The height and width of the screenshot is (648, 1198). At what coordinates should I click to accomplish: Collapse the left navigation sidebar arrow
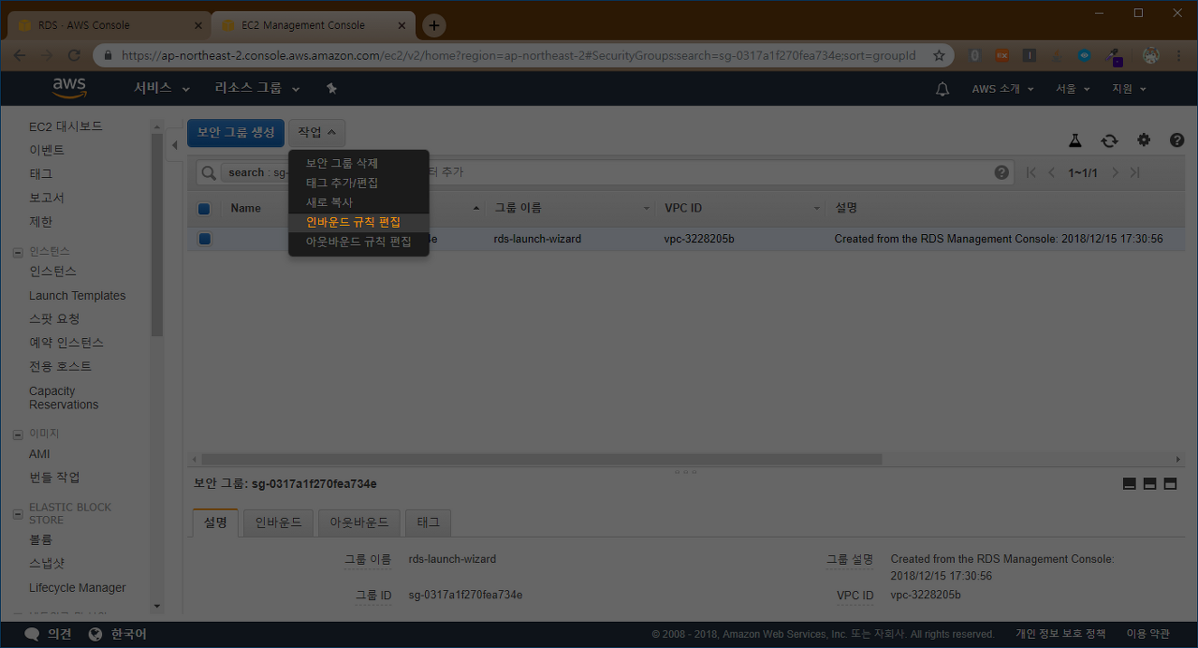click(175, 146)
